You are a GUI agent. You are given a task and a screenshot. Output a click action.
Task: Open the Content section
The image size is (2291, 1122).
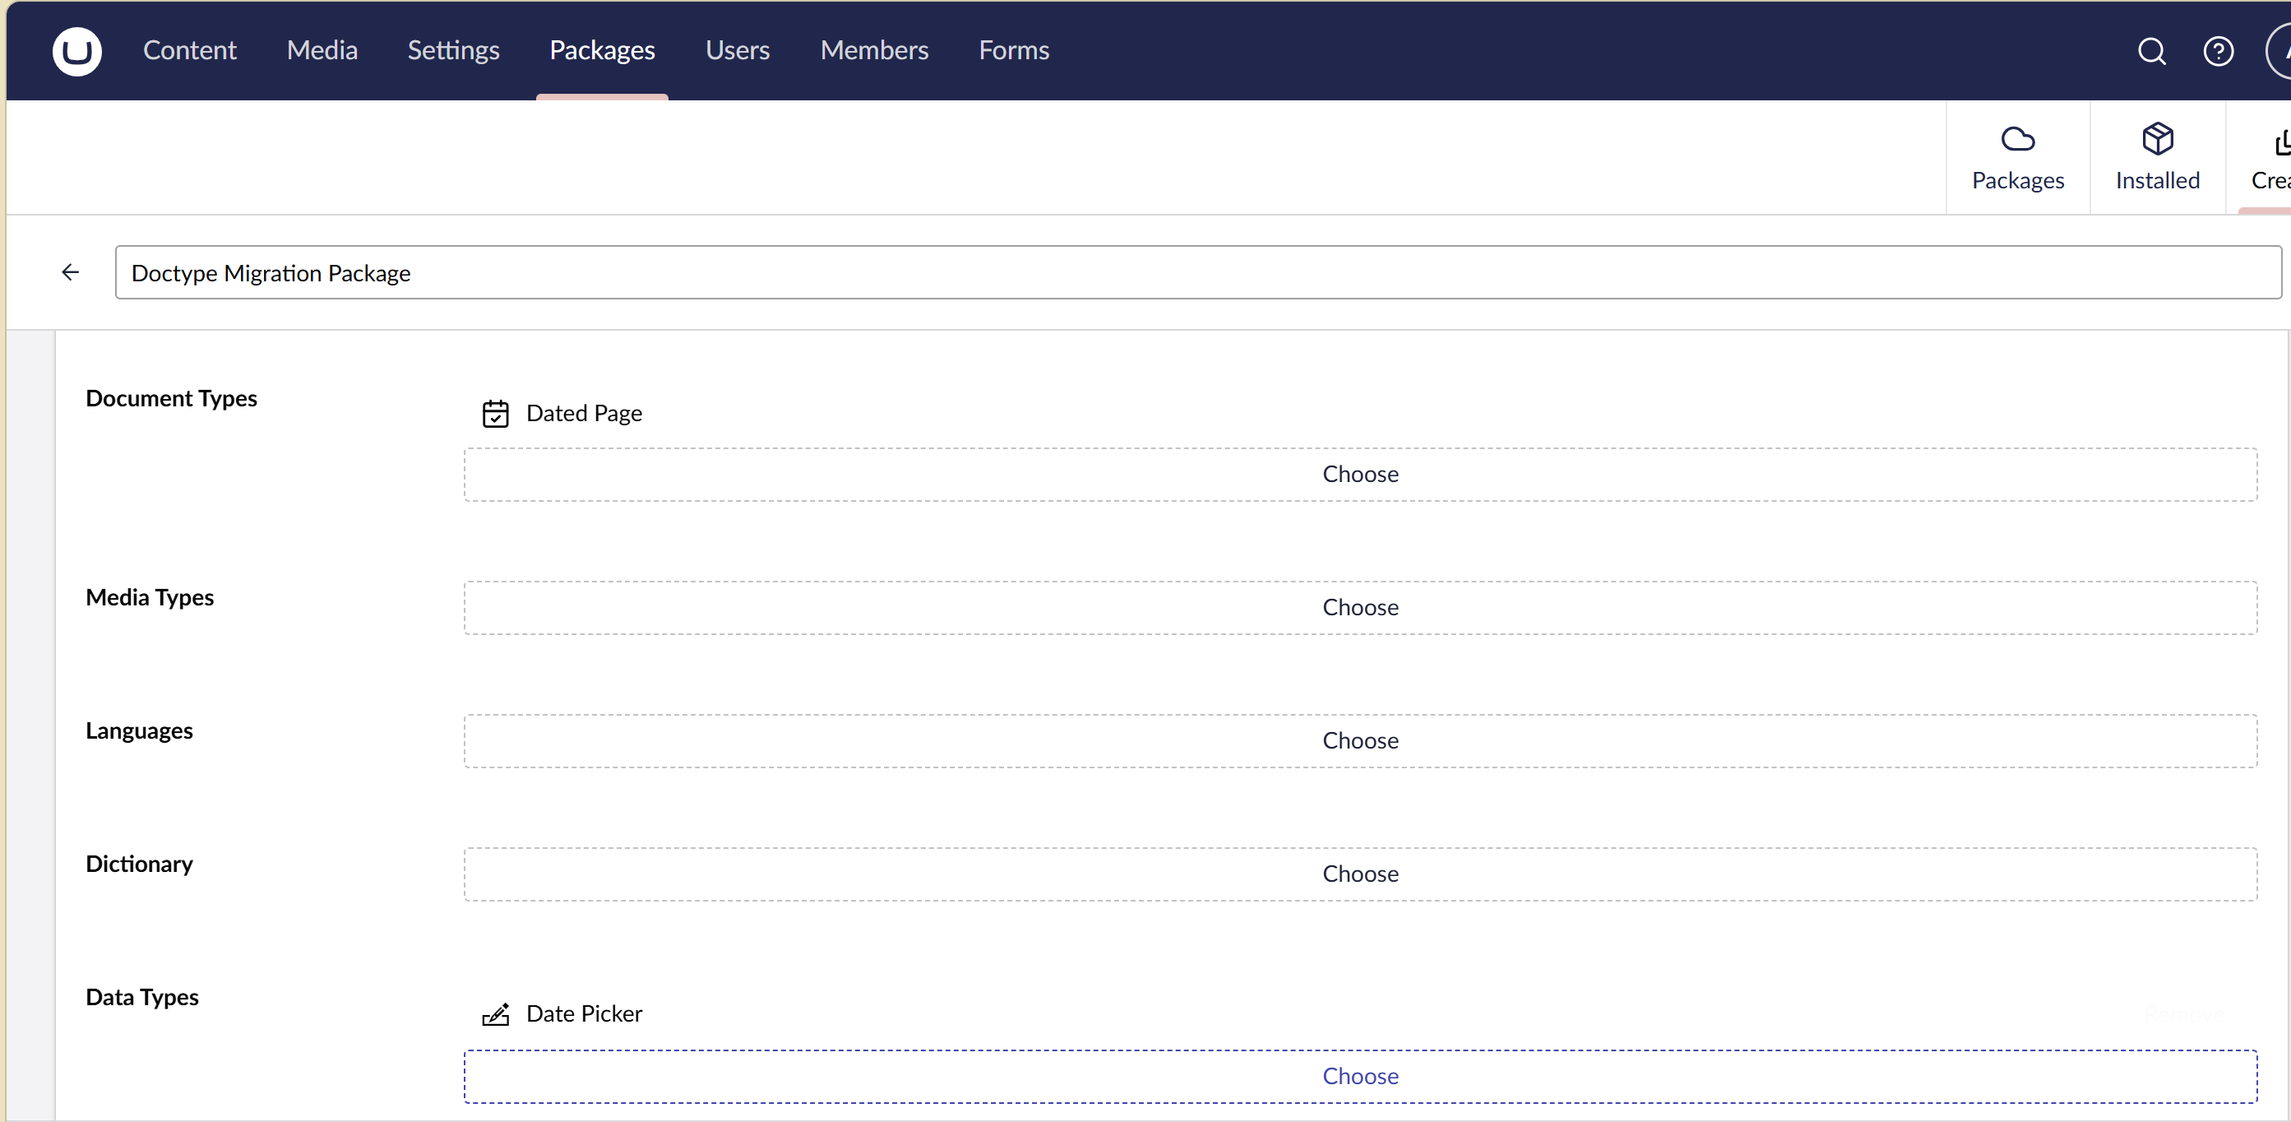click(189, 51)
